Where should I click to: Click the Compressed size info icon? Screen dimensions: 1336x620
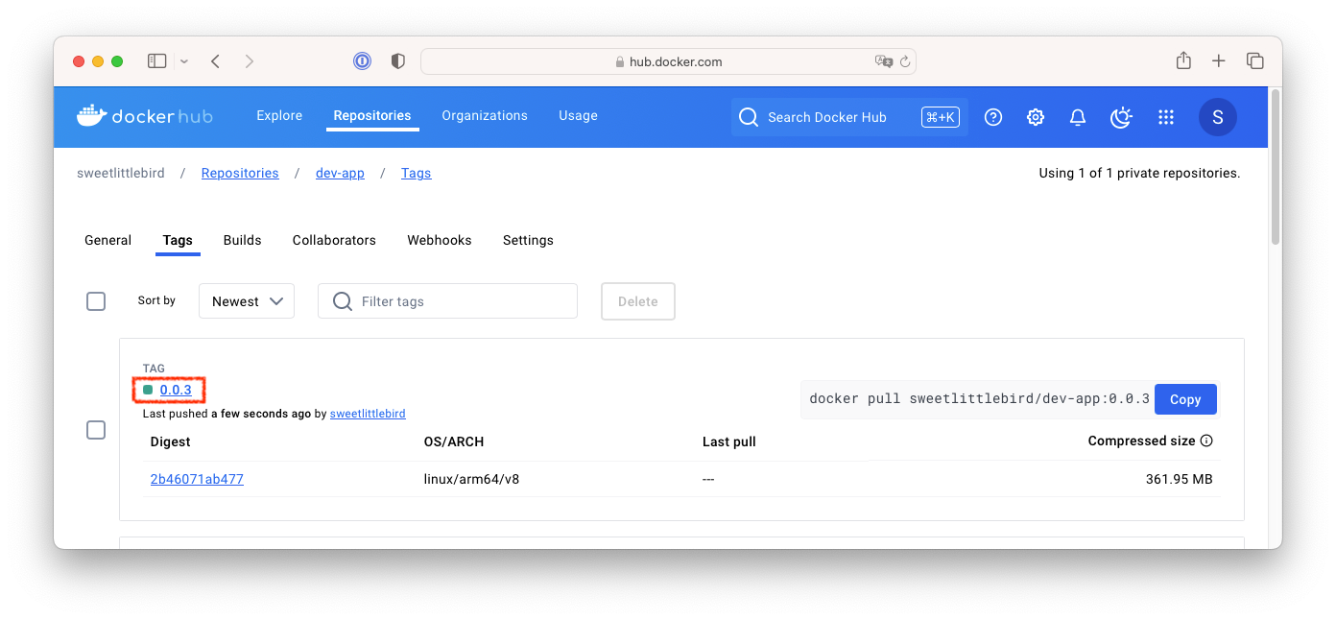[1206, 441]
